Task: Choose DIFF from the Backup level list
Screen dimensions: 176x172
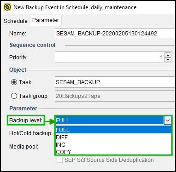Action: (x=113, y=137)
